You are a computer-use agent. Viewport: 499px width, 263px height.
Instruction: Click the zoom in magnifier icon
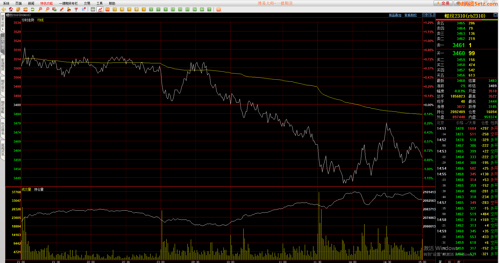40,9
